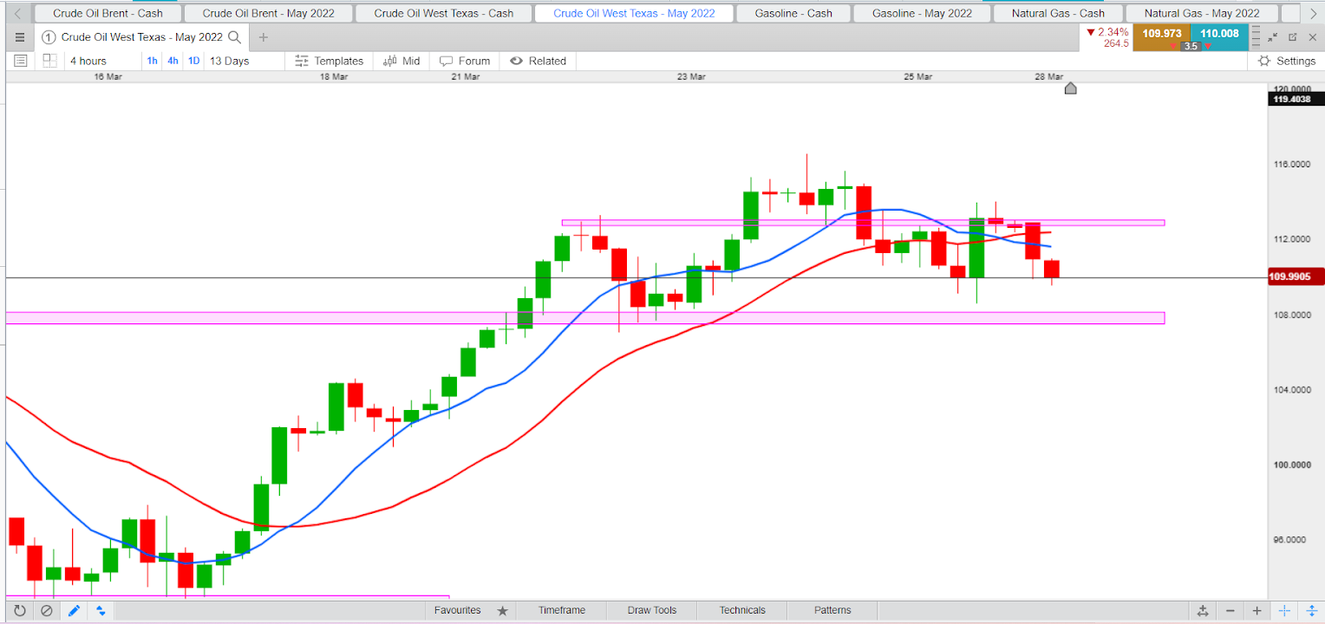Switch to Natural Gas - May 2022 tab
The height and width of the screenshot is (624, 1325).
[x=1202, y=13]
